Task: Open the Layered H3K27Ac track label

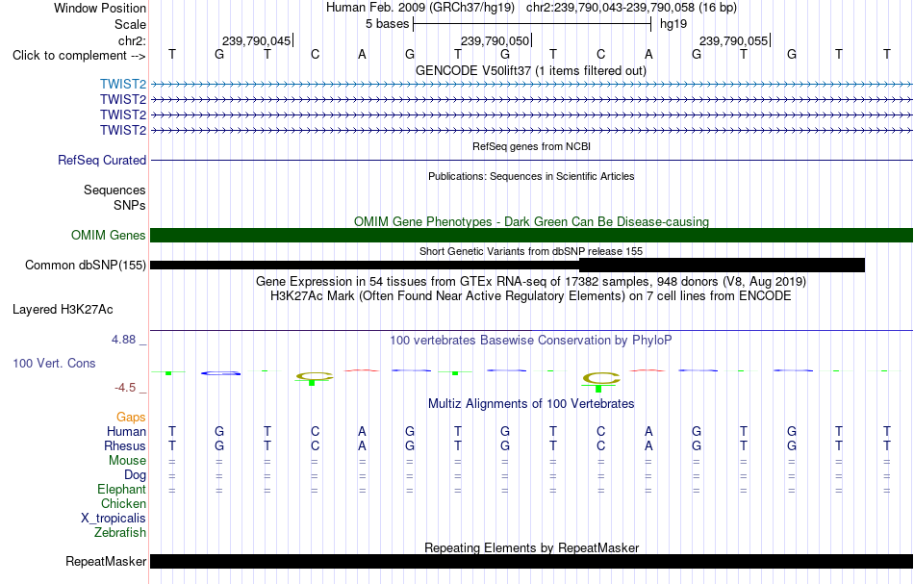Action: pos(63,310)
